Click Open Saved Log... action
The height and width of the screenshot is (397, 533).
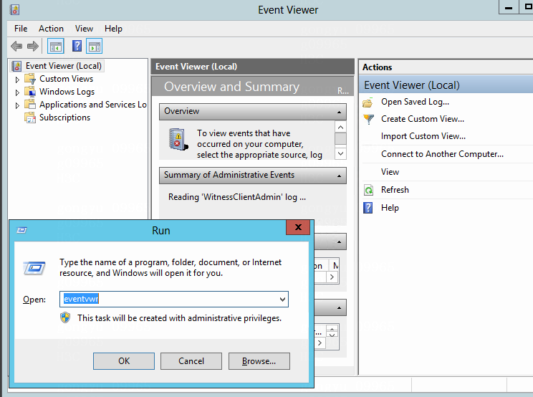click(x=415, y=102)
